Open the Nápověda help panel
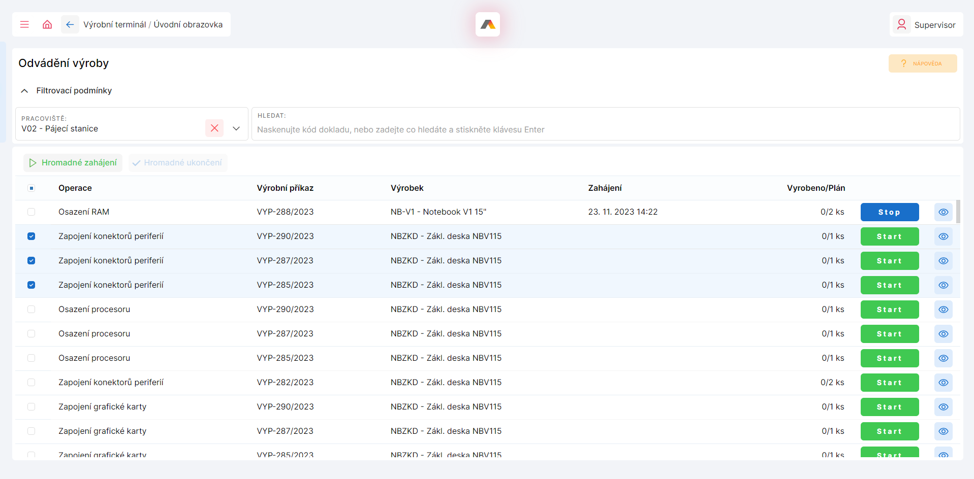The height and width of the screenshot is (479, 974). pos(923,63)
